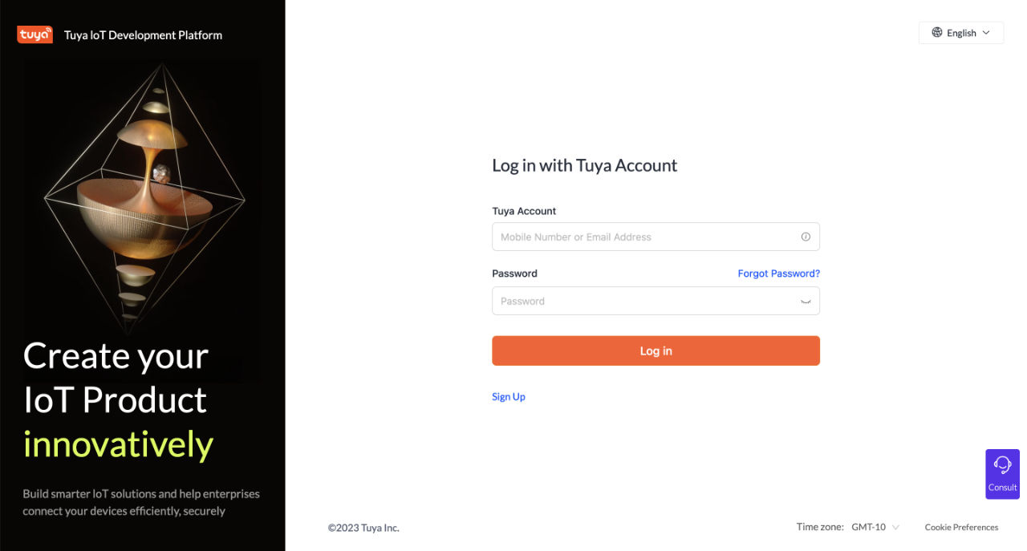The width and height of the screenshot is (1027, 551).
Task: Click the Sign Up link
Action: click(x=509, y=397)
